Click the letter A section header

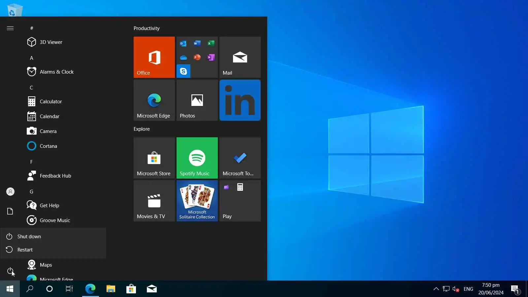(x=32, y=58)
